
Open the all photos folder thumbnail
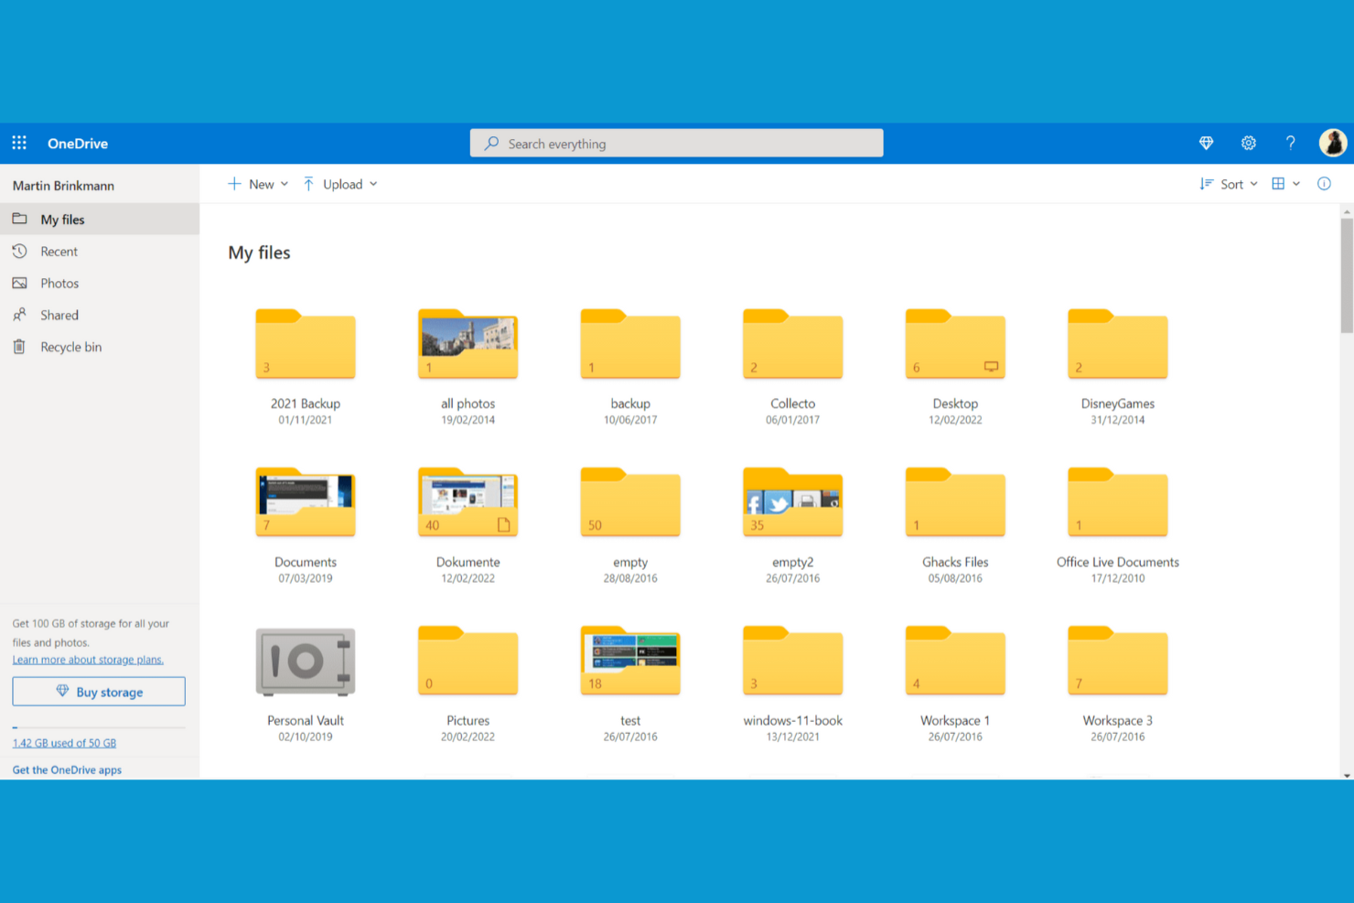pyautogui.click(x=467, y=344)
